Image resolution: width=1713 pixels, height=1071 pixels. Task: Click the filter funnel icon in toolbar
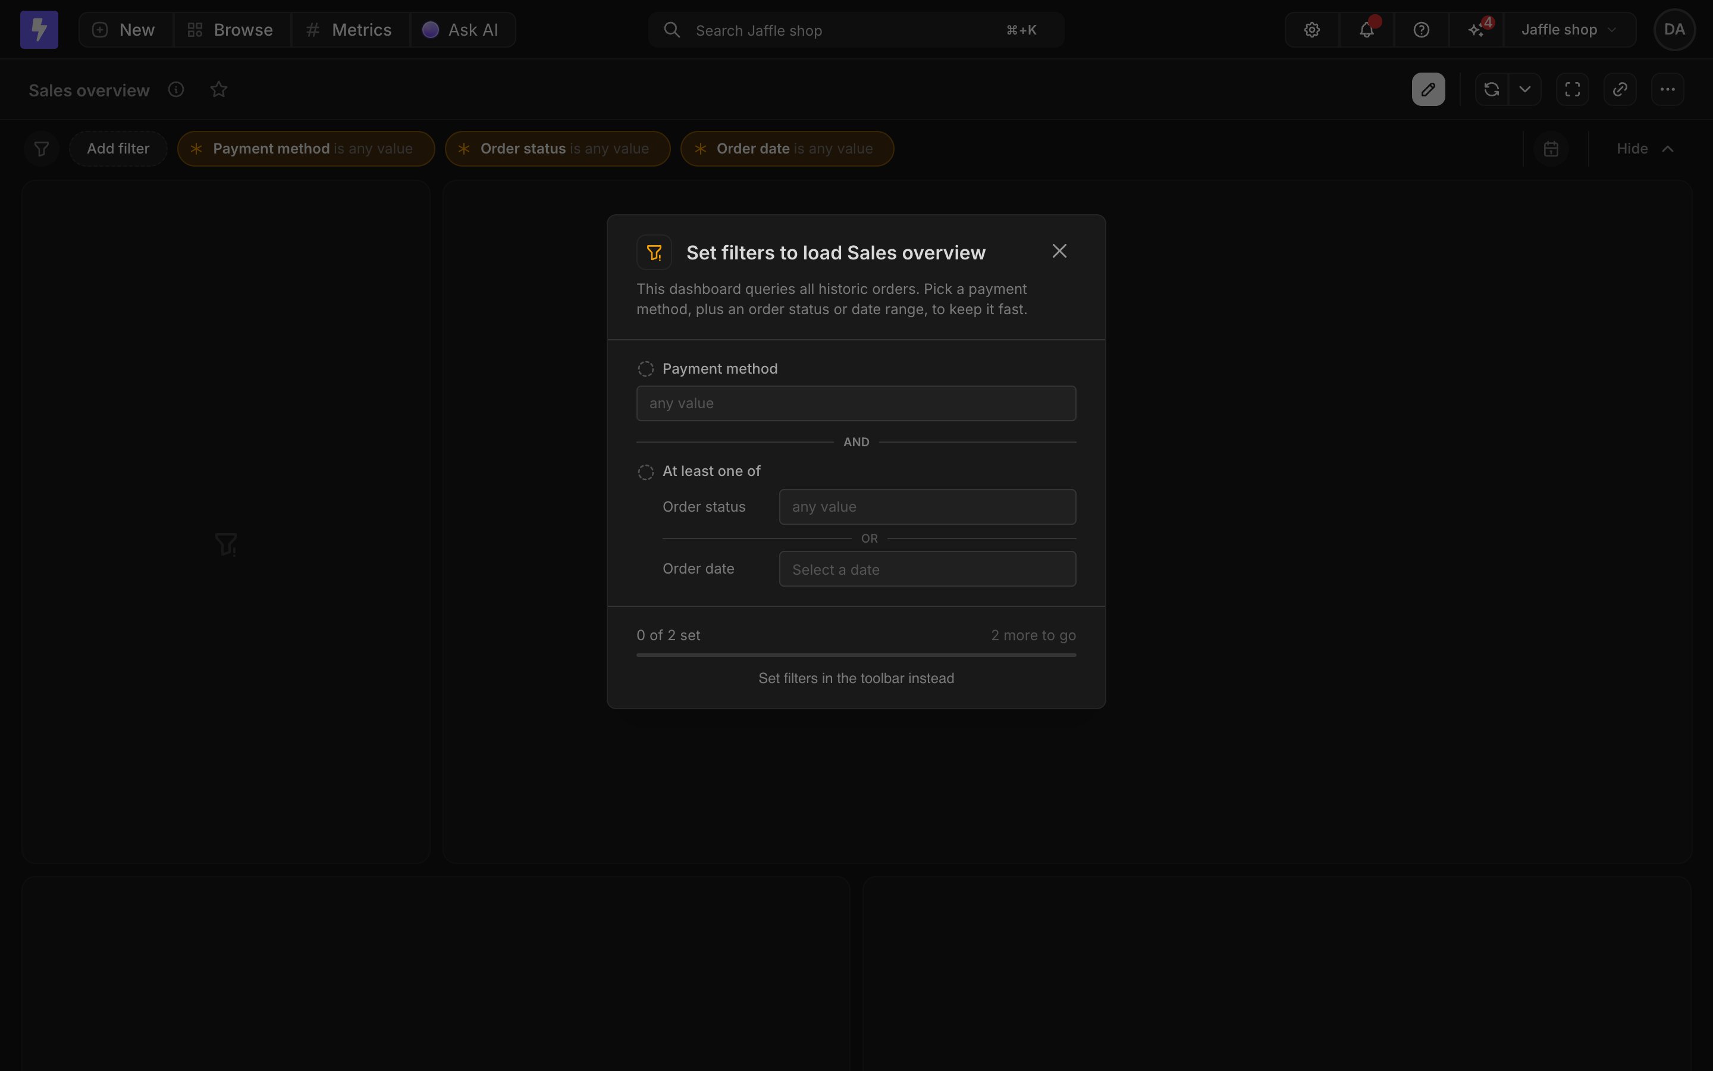41,149
